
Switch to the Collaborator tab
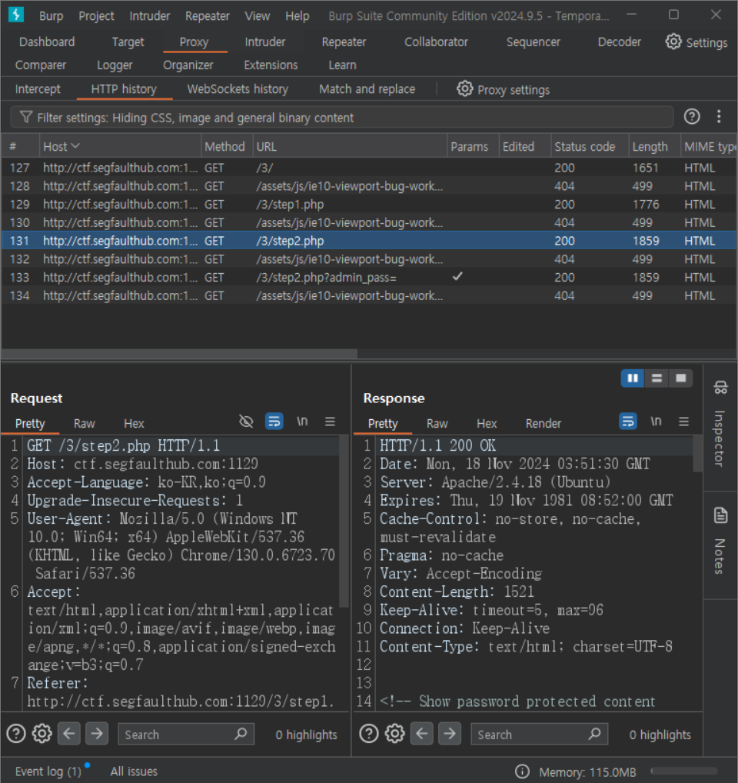pyautogui.click(x=436, y=42)
